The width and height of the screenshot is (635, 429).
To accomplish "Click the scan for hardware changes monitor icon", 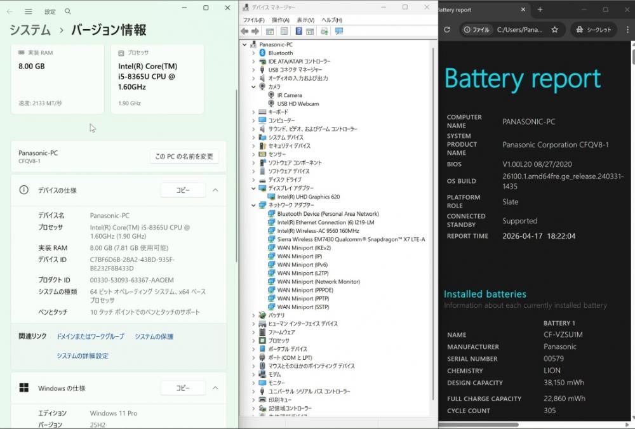I will (x=339, y=31).
